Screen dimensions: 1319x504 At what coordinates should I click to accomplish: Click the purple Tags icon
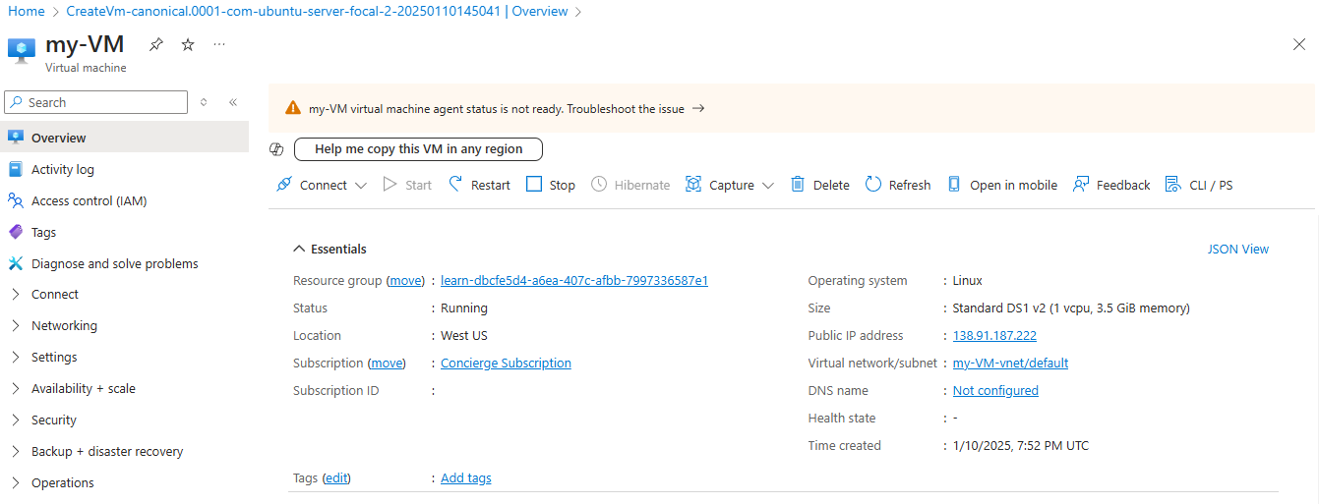[15, 232]
